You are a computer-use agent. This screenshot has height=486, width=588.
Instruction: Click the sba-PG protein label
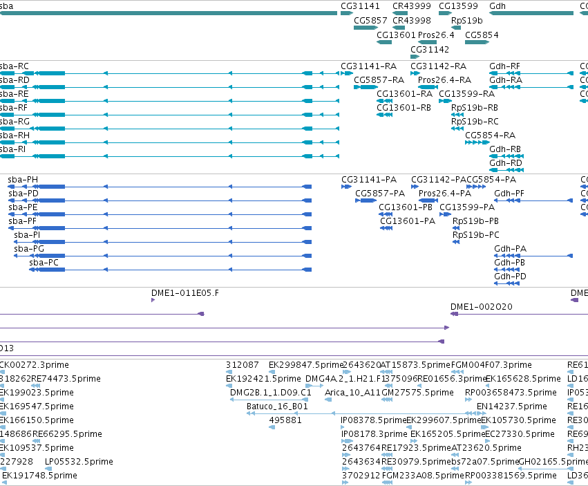[29, 248]
